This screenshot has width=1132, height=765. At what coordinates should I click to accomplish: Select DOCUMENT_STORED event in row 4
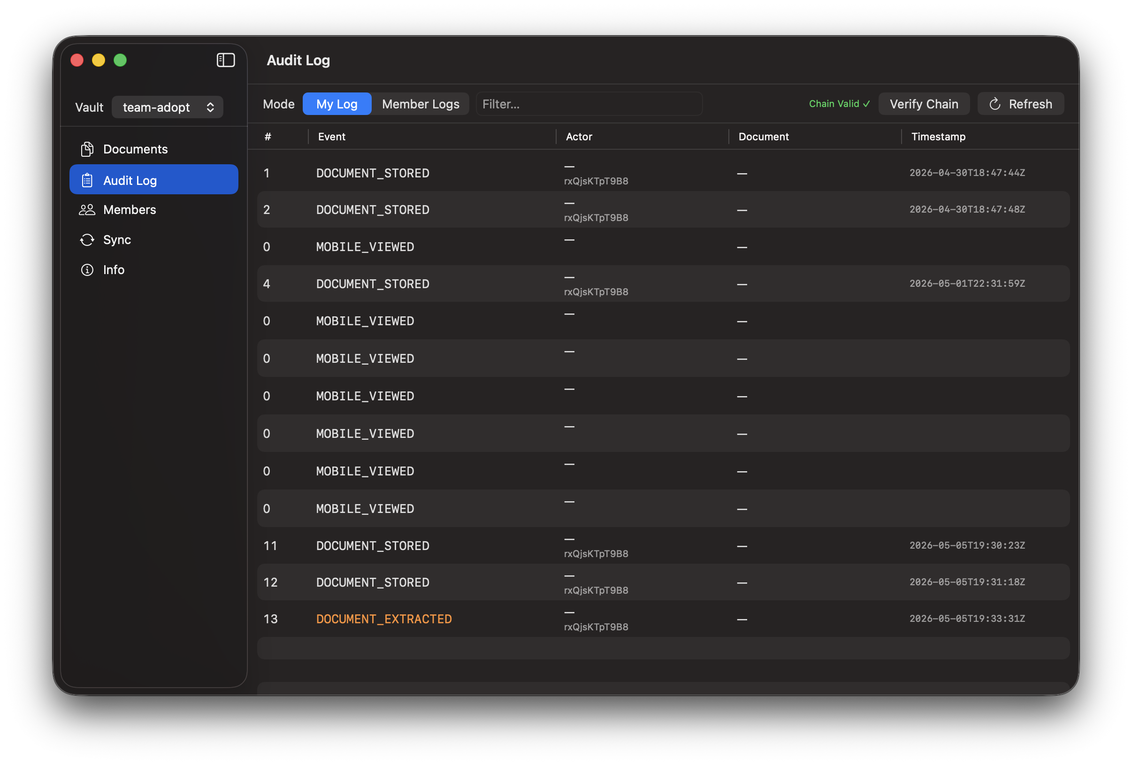click(x=373, y=284)
